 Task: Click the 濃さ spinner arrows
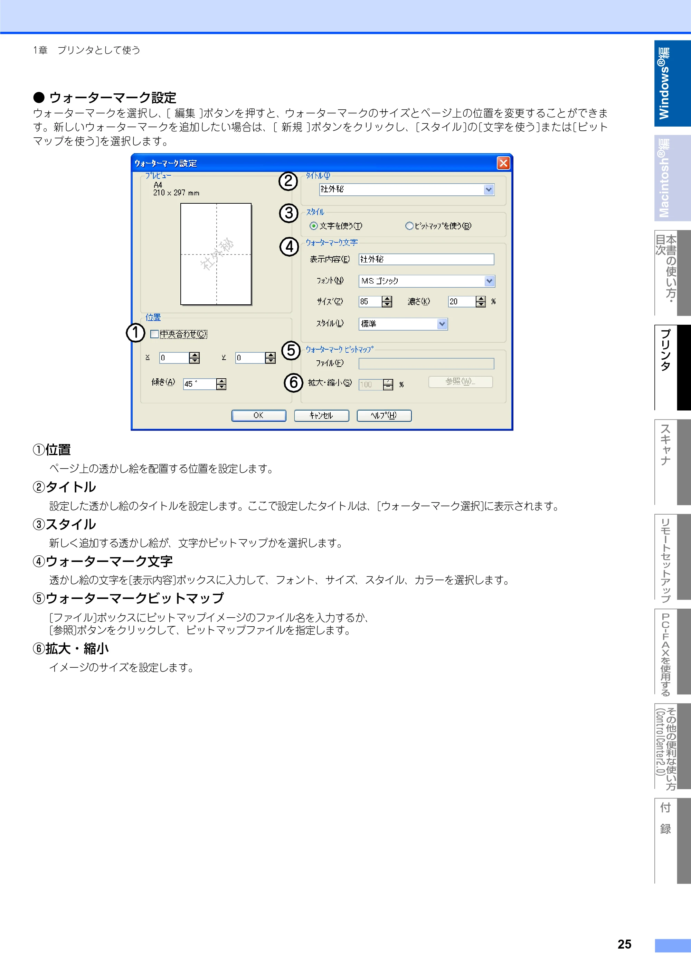tap(481, 302)
